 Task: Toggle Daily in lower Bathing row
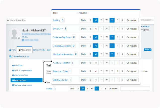(72, 88)
